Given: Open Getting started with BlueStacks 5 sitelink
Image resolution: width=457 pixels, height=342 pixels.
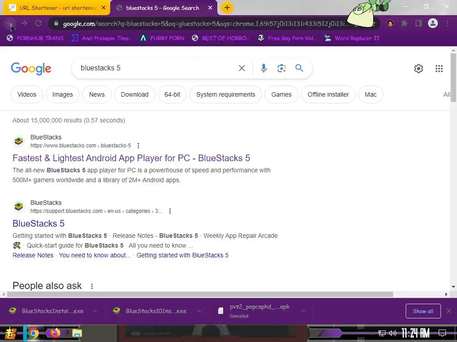Looking at the screenshot, I should pos(183,255).
